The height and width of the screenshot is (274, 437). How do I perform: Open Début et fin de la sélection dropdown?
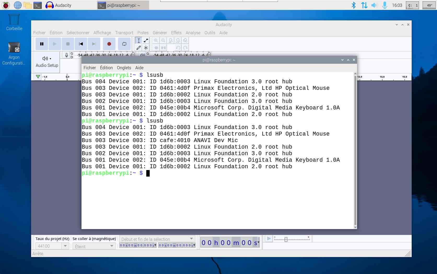click(157, 239)
